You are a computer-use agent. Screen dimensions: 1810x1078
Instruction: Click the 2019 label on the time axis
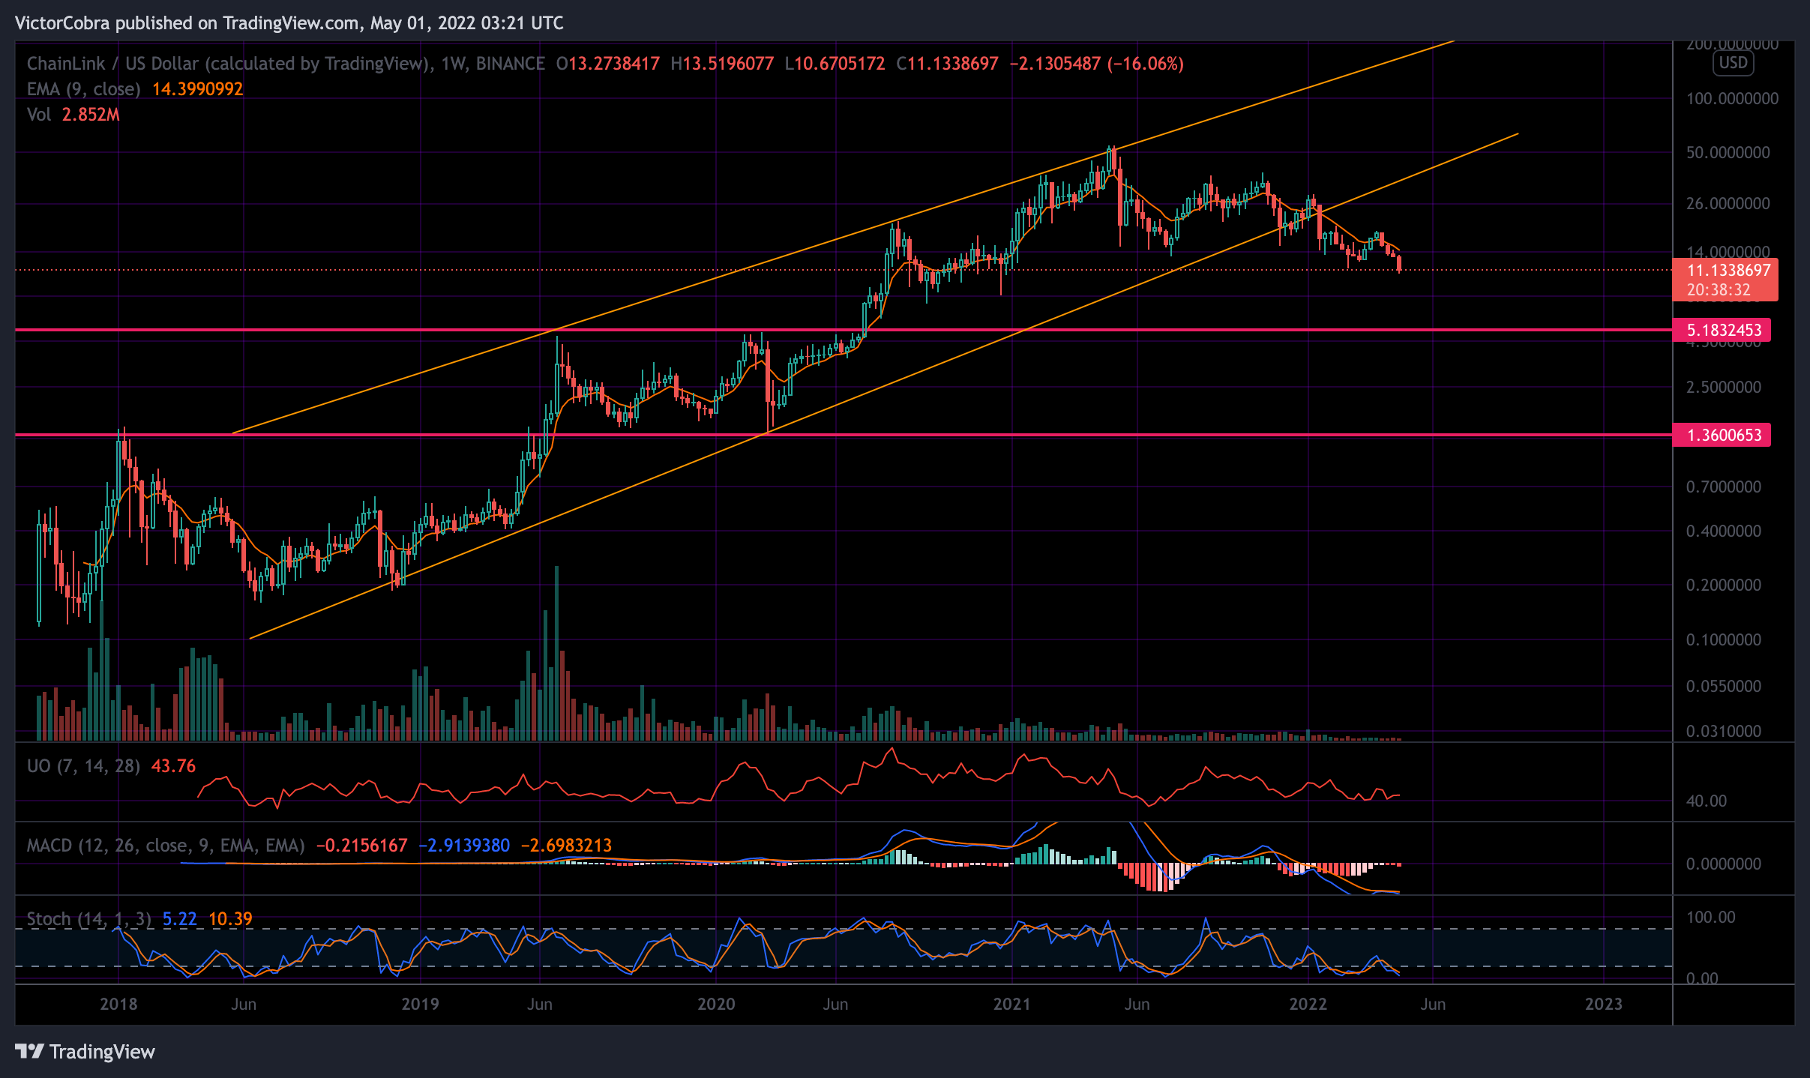[420, 1004]
